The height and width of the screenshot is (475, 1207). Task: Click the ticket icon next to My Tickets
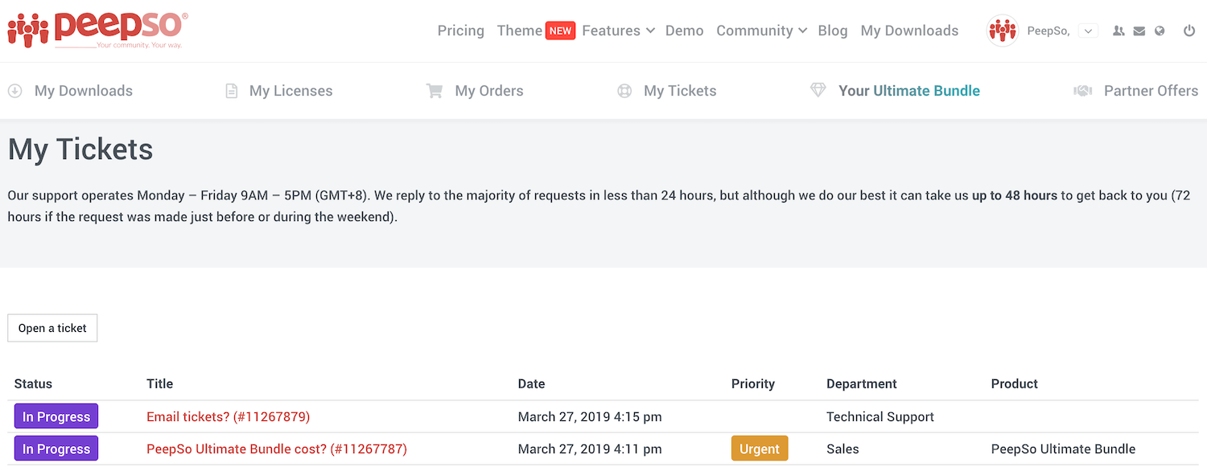(624, 91)
